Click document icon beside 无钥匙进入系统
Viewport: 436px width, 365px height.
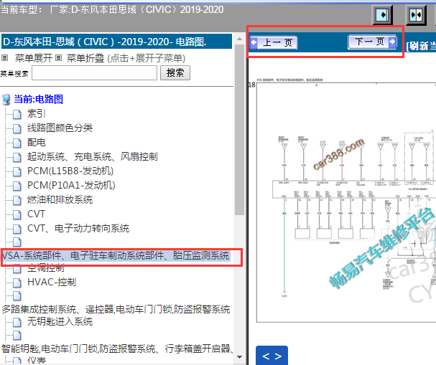(x=17, y=322)
